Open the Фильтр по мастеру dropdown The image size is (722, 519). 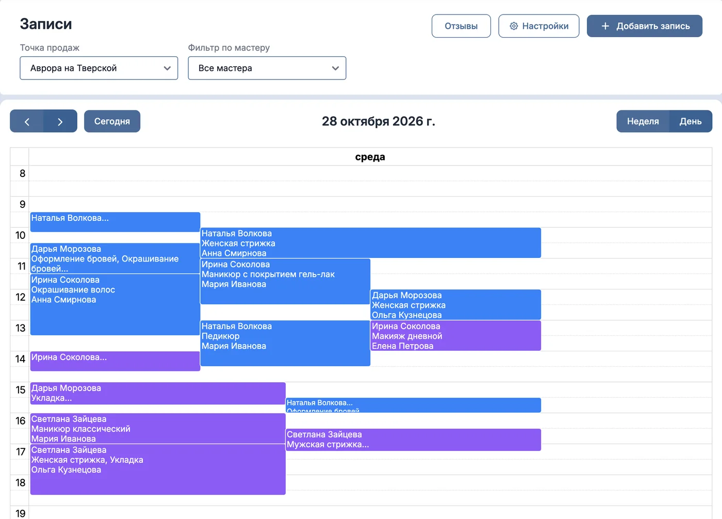[267, 68]
